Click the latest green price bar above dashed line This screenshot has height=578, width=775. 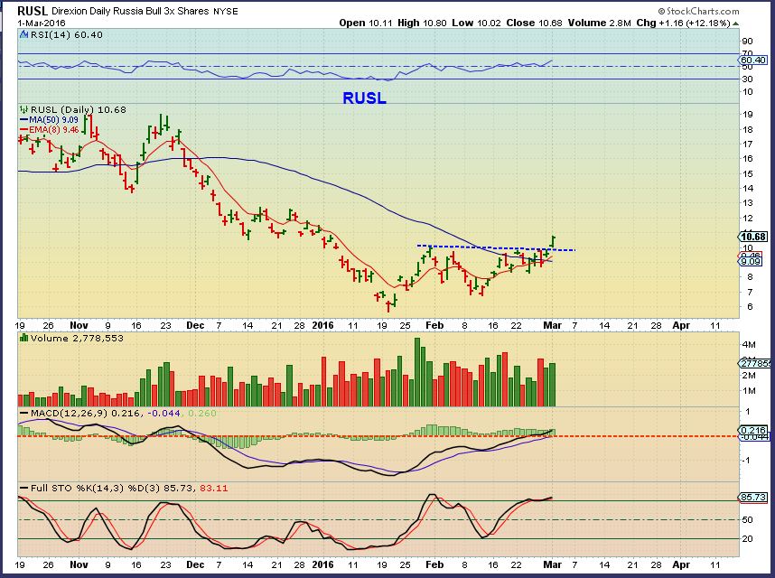pos(553,241)
